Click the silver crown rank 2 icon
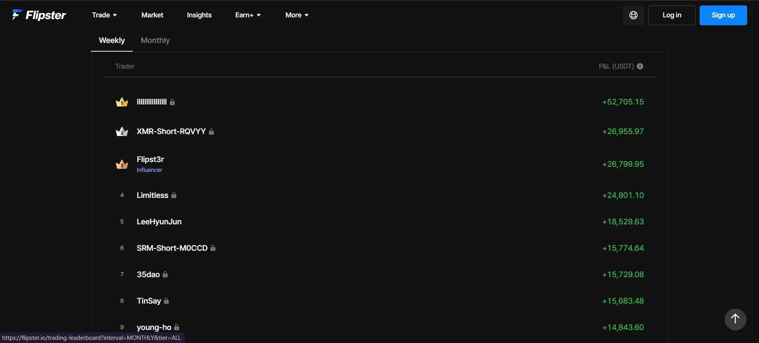Viewport: 759px width, 343px height. click(122, 131)
